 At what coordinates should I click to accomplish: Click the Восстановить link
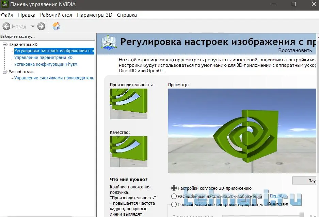click(x=295, y=50)
